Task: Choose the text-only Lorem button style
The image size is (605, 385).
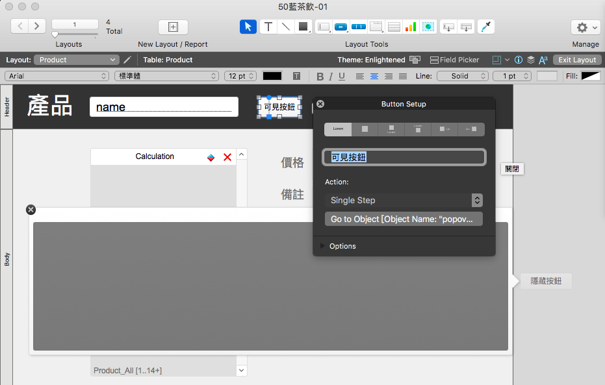Action: point(338,129)
